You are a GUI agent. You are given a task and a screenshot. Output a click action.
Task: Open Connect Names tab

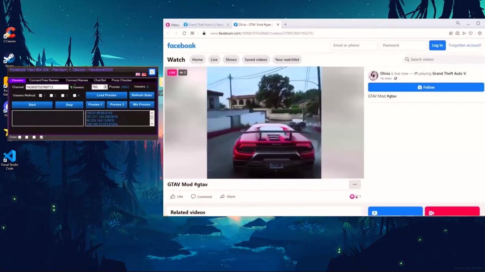(77, 80)
